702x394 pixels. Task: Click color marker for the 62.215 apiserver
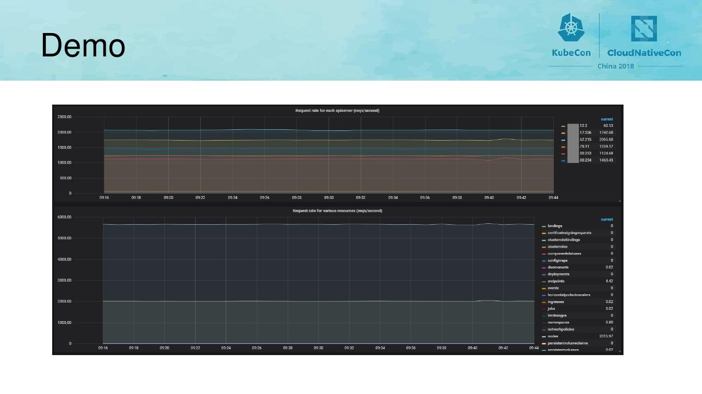[x=564, y=140]
